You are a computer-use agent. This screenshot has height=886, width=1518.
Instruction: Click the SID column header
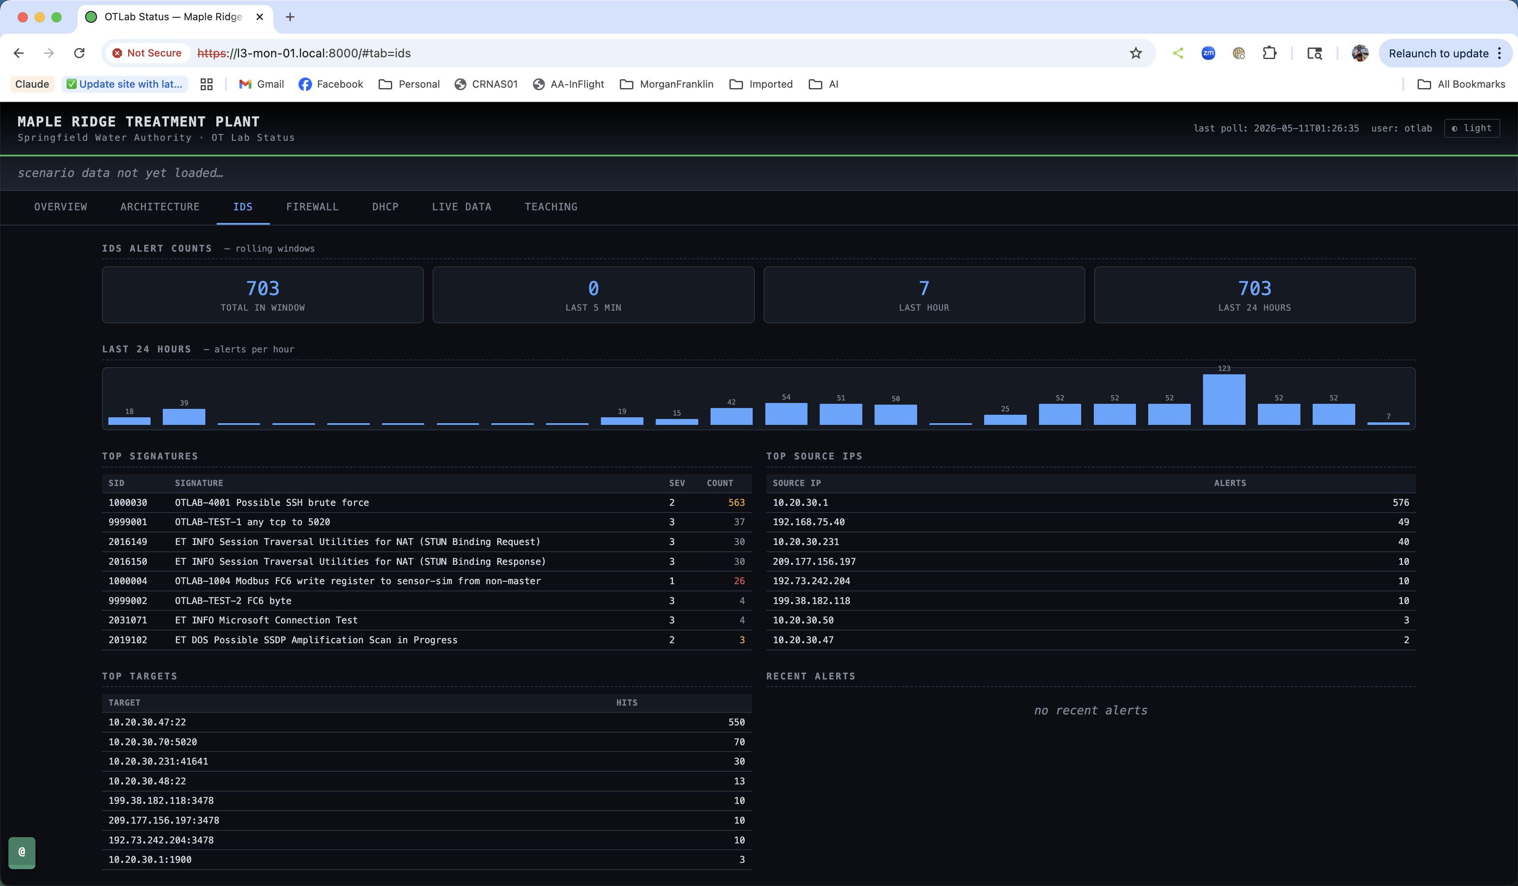(116, 483)
